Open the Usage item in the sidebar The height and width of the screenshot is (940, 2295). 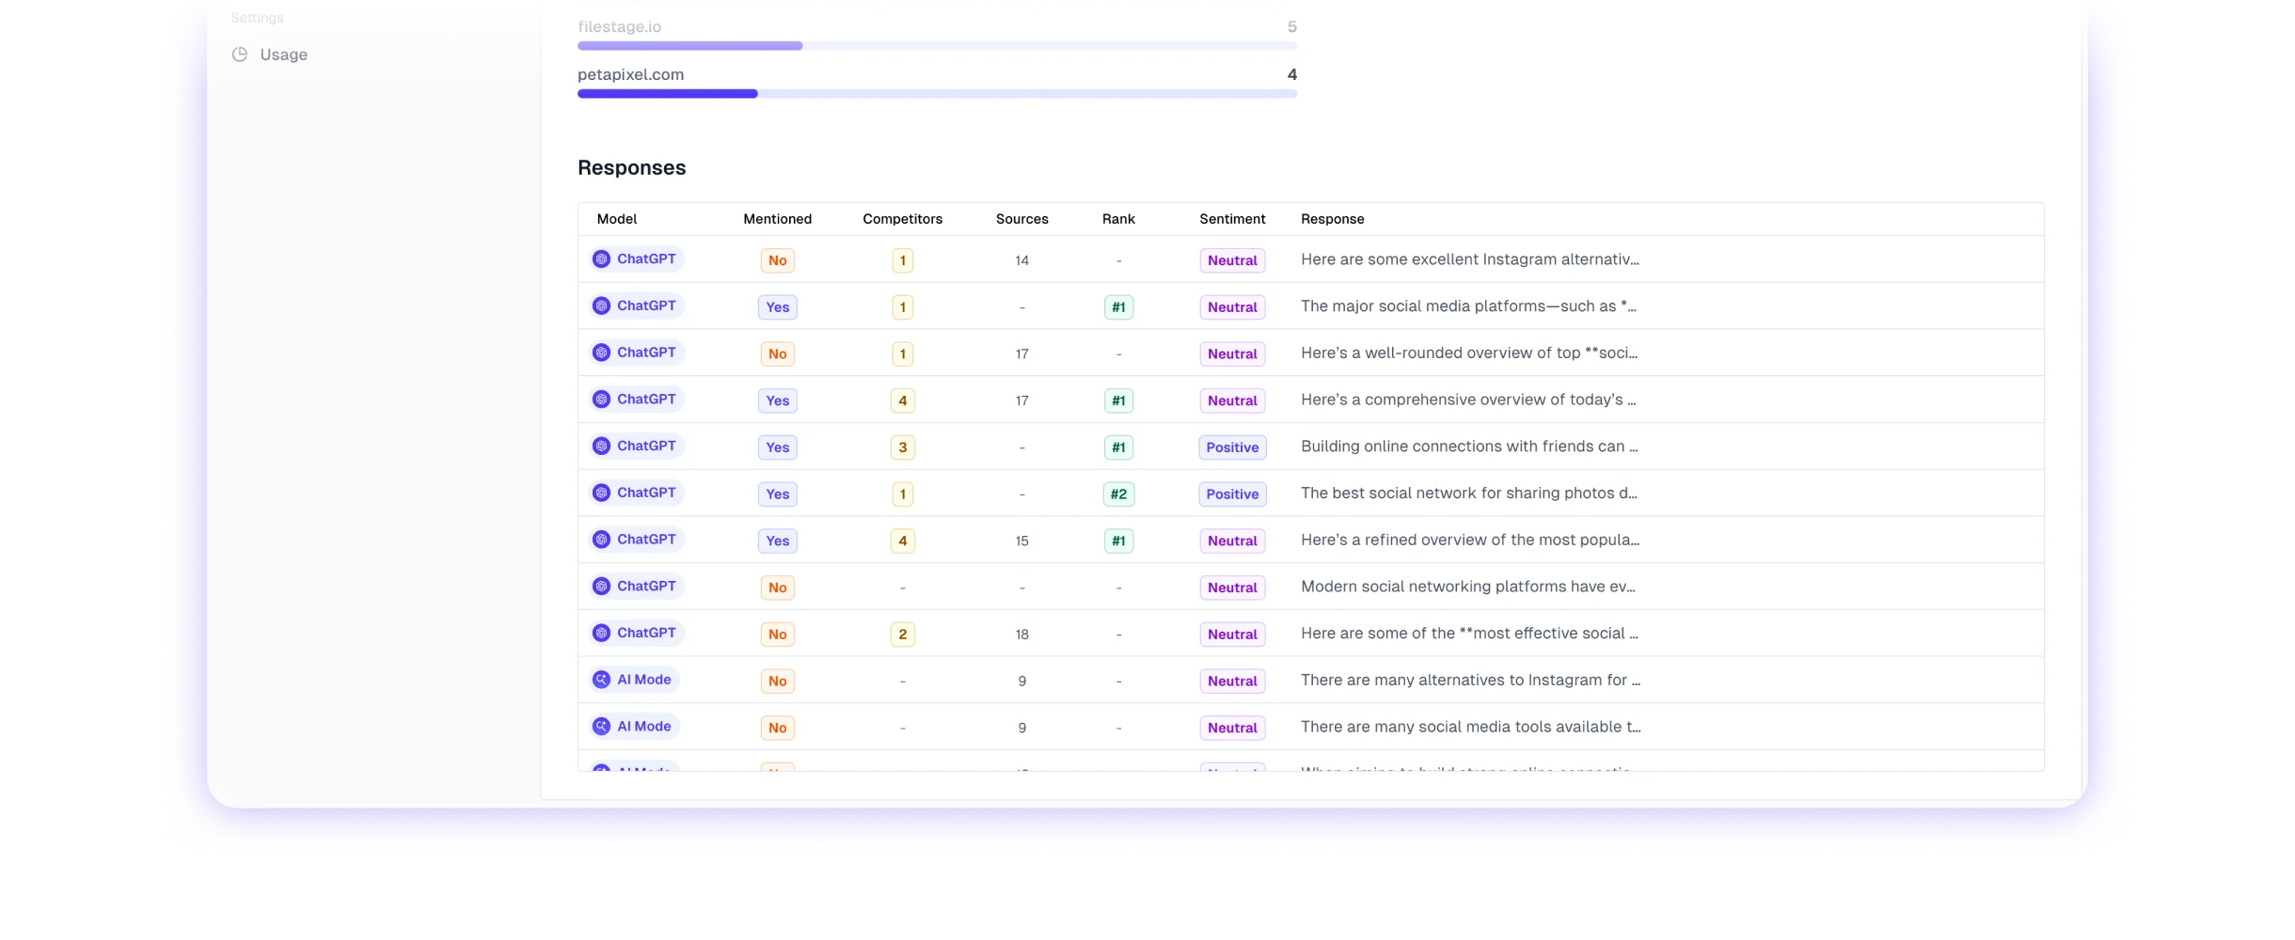pos(283,55)
